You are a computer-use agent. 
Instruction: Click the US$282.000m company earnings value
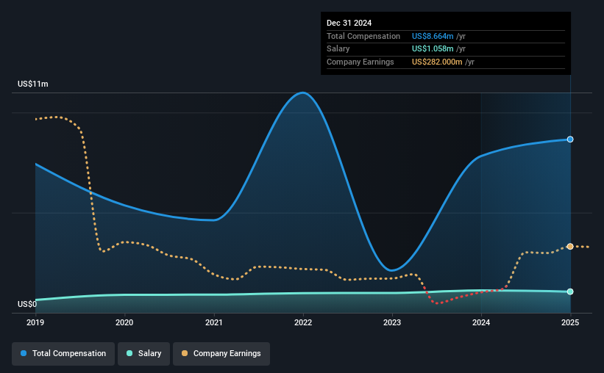[437, 62]
